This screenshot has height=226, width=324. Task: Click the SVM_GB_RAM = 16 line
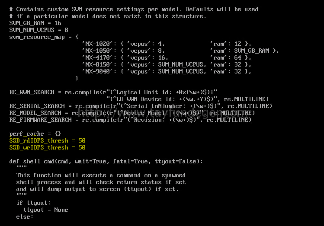pos(35,23)
